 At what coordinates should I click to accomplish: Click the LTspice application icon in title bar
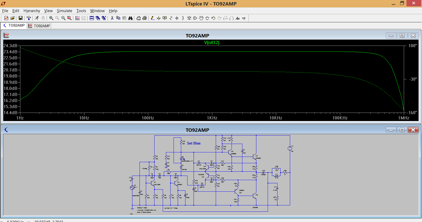[x=3, y=3]
